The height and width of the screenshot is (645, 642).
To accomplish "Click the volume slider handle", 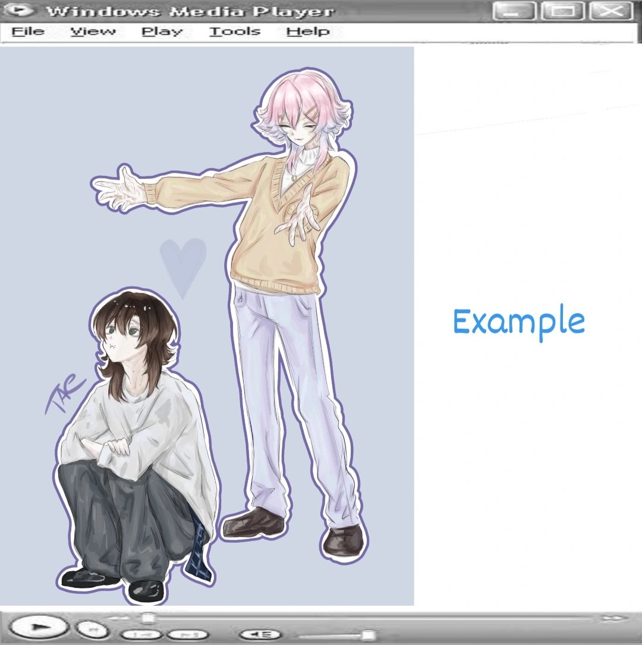I will click(x=368, y=635).
